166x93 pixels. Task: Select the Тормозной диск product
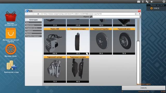pos(124,41)
